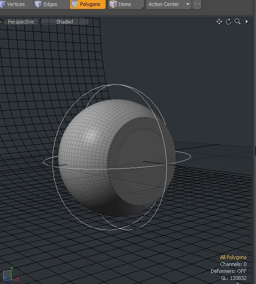Open the Shaded display style menu
This screenshot has height=284, width=256.
[x=64, y=22]
